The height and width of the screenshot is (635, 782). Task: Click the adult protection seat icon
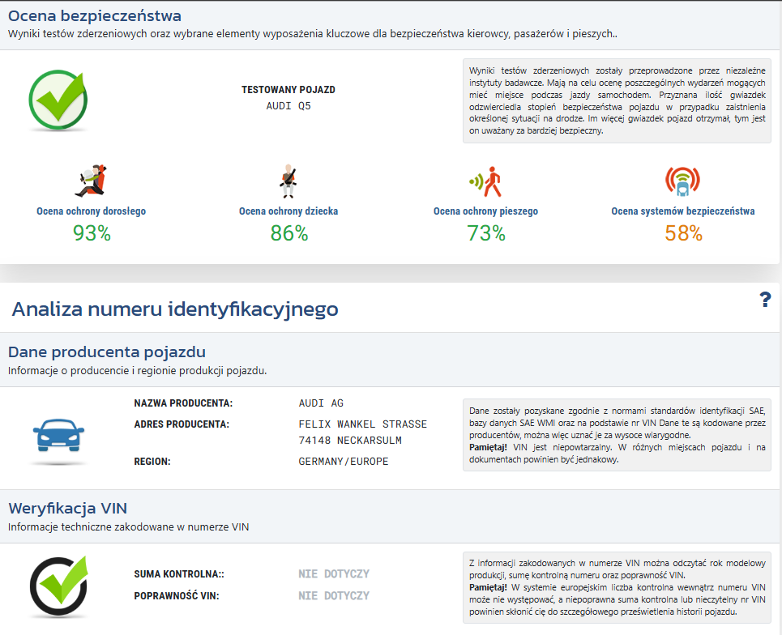91,181
